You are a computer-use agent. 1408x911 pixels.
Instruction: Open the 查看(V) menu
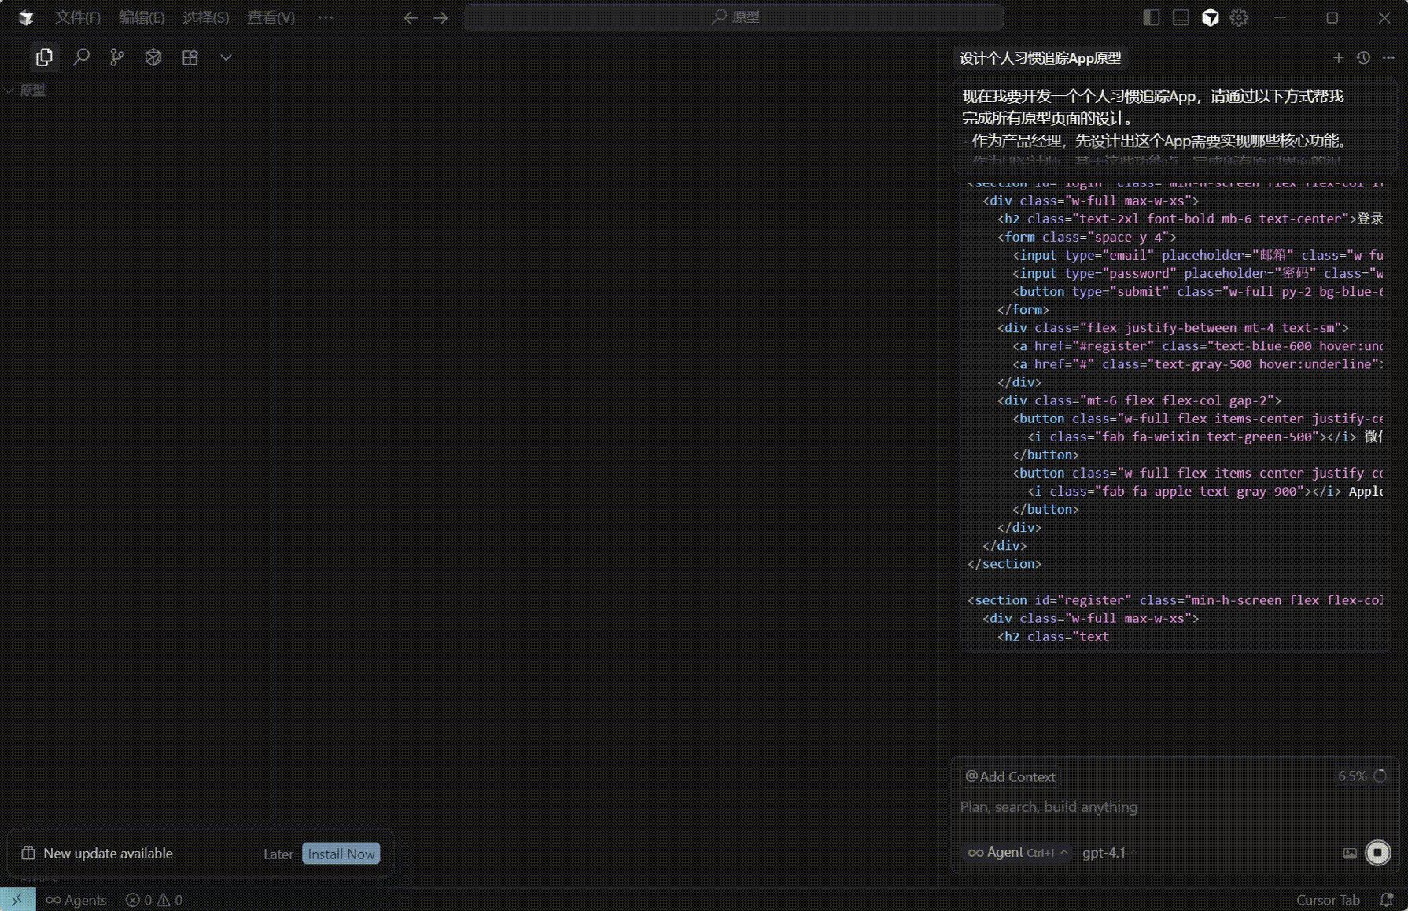coord(271,17)
